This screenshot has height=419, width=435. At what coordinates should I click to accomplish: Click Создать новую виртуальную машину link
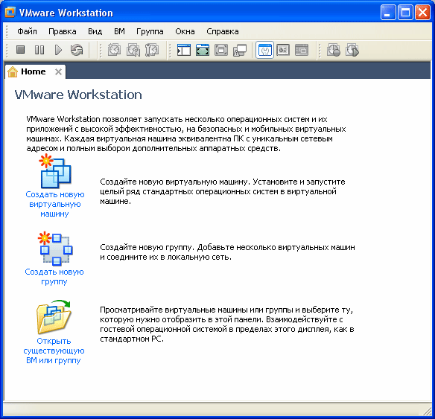coord(55,204)
